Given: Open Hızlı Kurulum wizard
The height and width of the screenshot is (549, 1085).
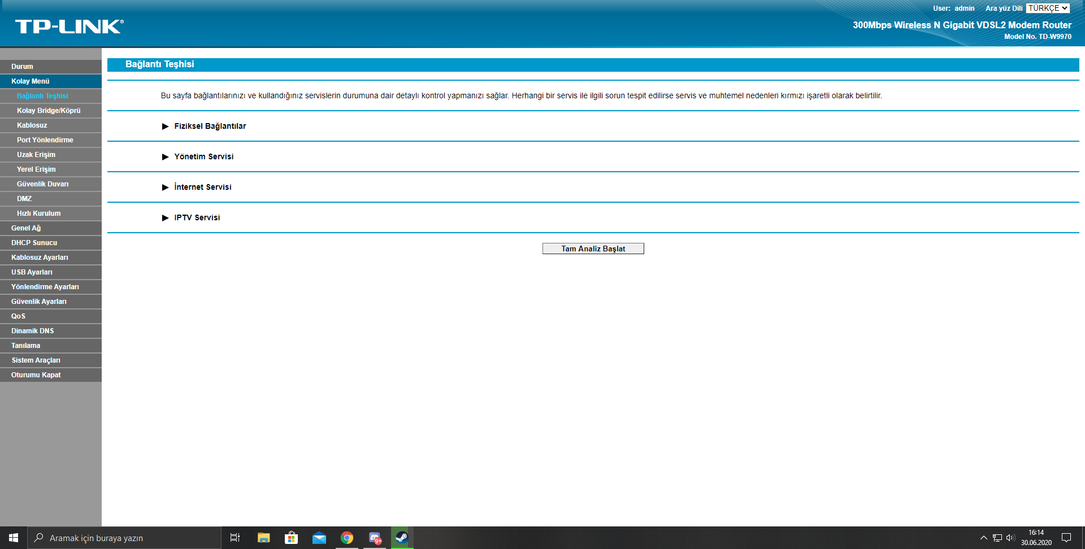Looking at the screenshot, I should click(51, 213).
